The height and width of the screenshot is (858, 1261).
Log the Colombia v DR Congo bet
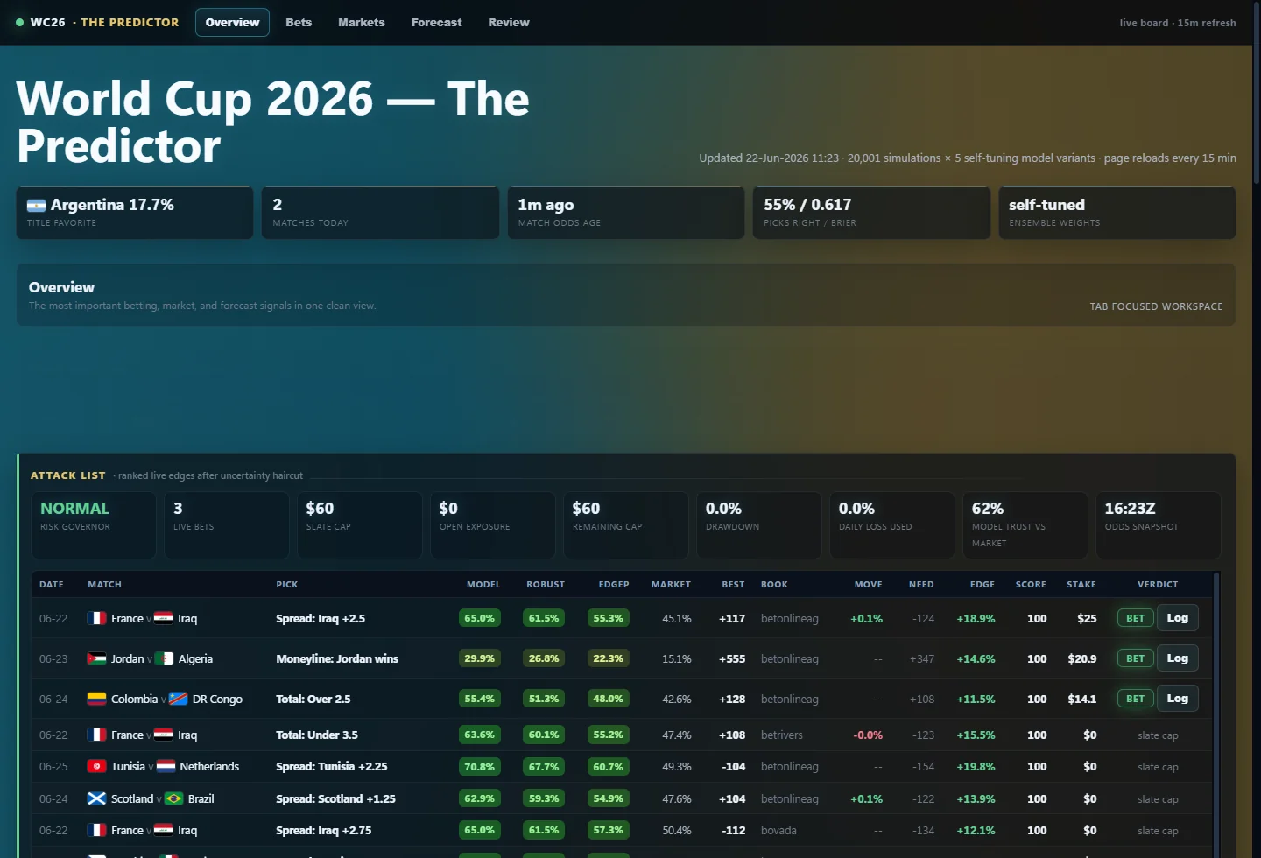1178,699
